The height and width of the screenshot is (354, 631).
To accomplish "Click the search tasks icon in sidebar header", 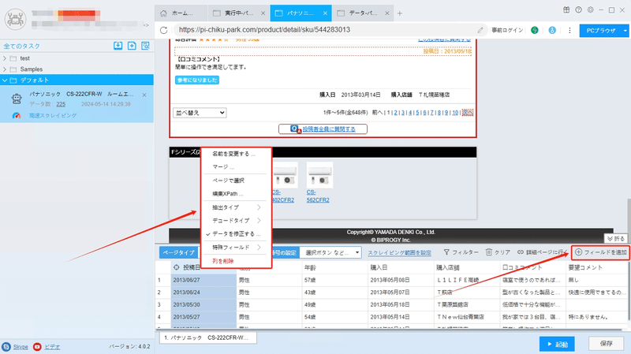I will point(145,46).
